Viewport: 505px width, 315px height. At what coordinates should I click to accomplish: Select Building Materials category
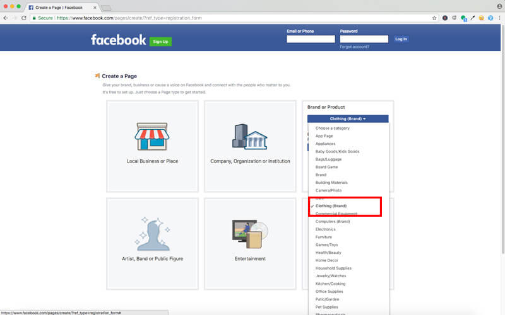331,183
